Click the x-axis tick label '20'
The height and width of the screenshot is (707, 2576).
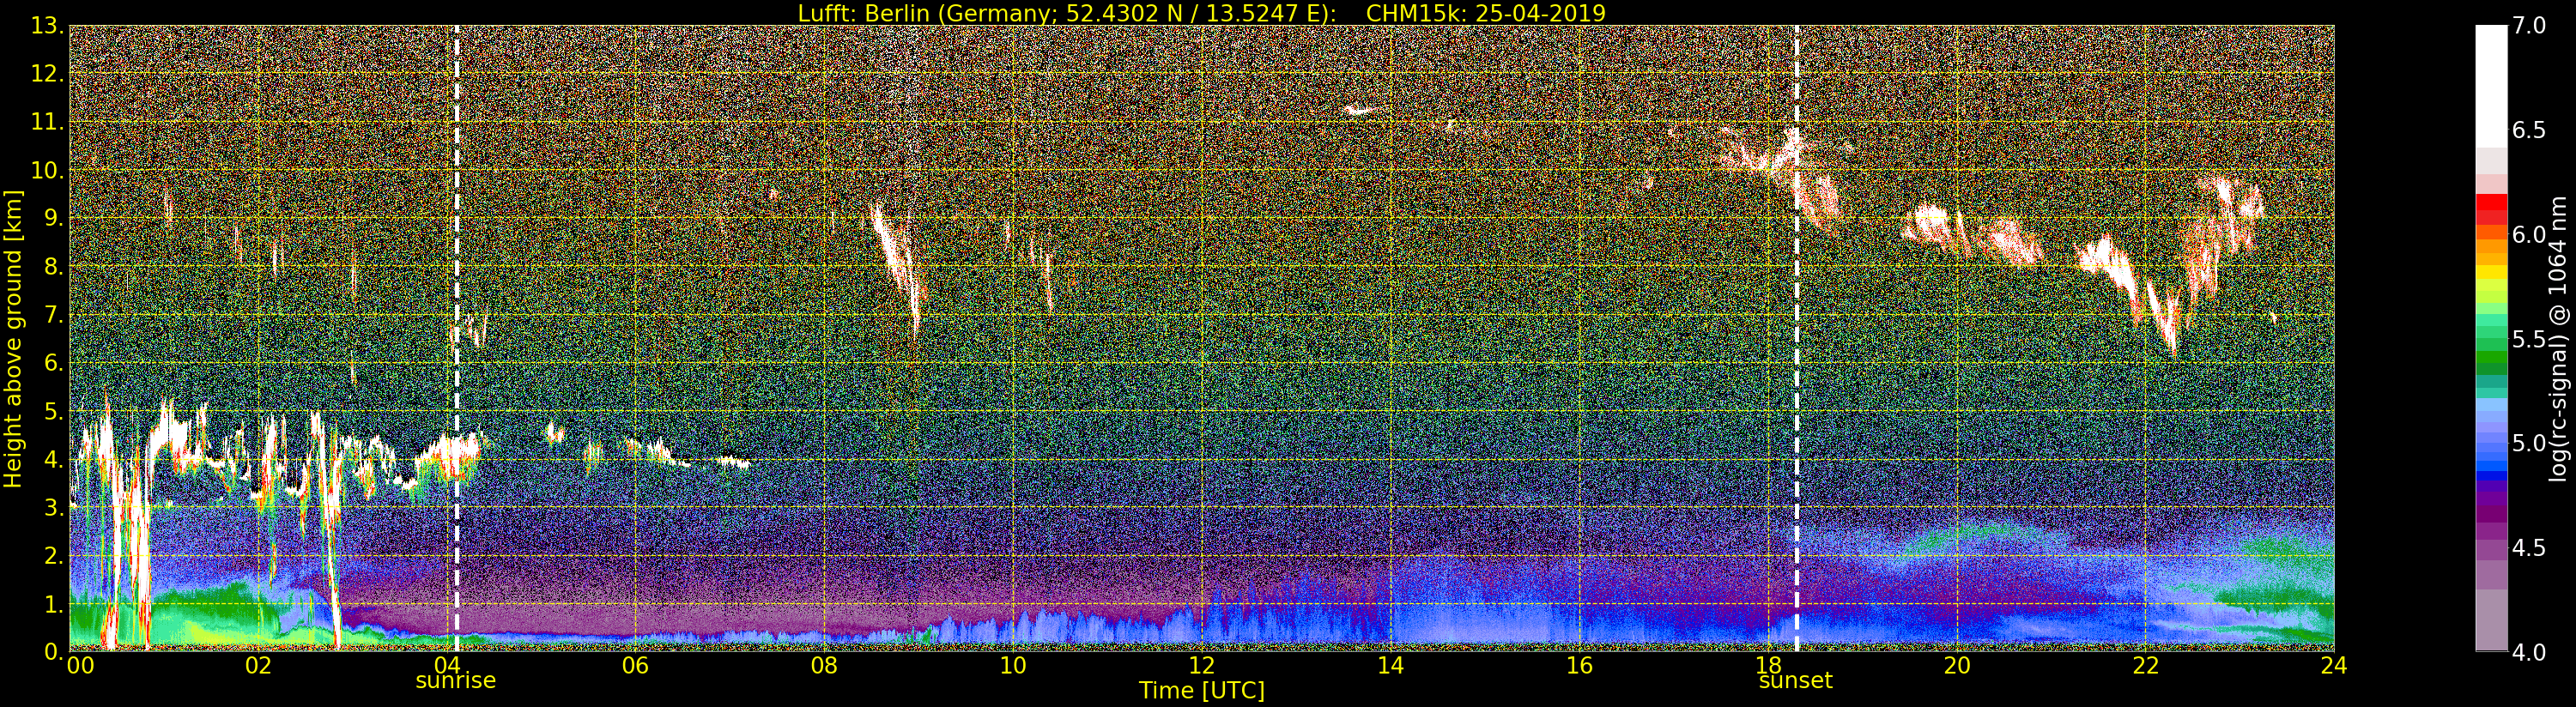1957,665
